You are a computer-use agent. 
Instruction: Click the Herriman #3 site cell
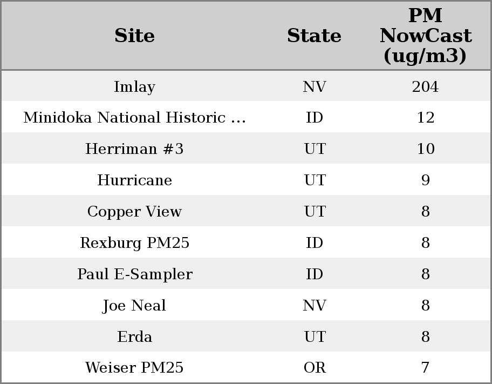click(134, 149)
